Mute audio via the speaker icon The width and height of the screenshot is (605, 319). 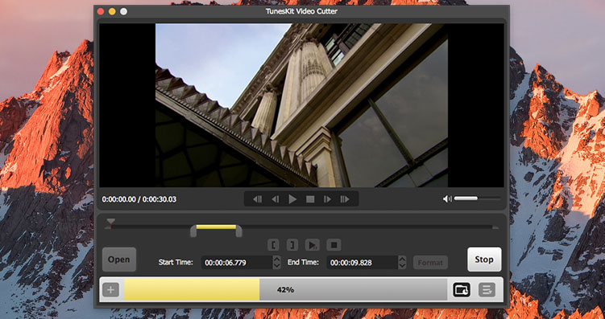tap(447, 199)
